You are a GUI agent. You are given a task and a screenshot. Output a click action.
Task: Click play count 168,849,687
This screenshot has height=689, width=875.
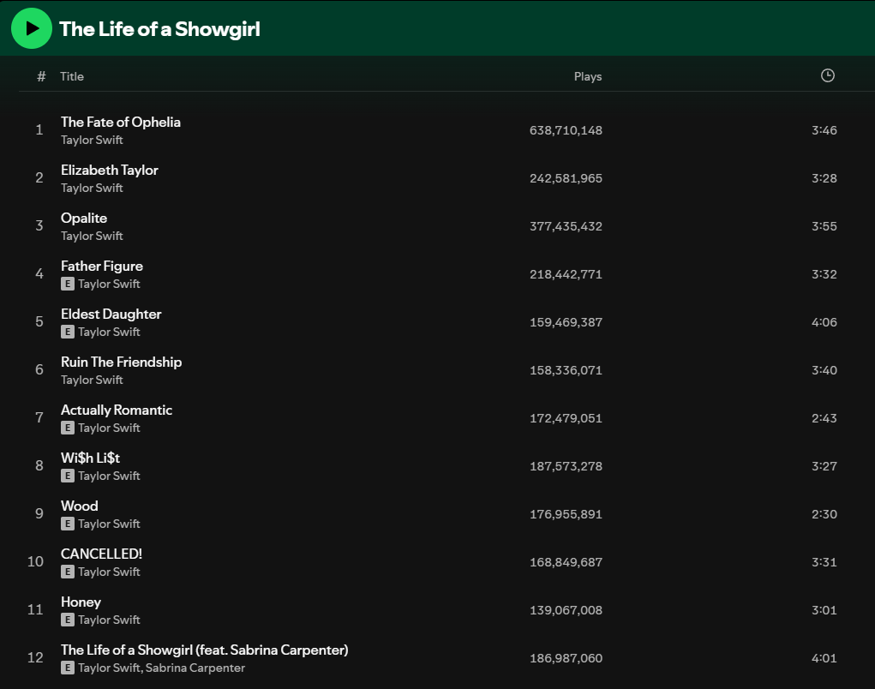(566, 562)
